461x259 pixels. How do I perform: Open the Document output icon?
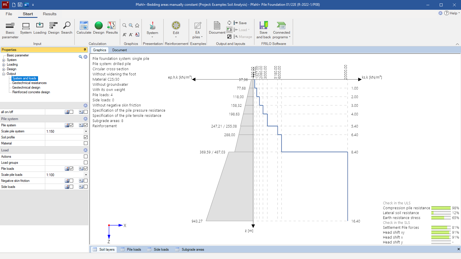pos(217,28)
